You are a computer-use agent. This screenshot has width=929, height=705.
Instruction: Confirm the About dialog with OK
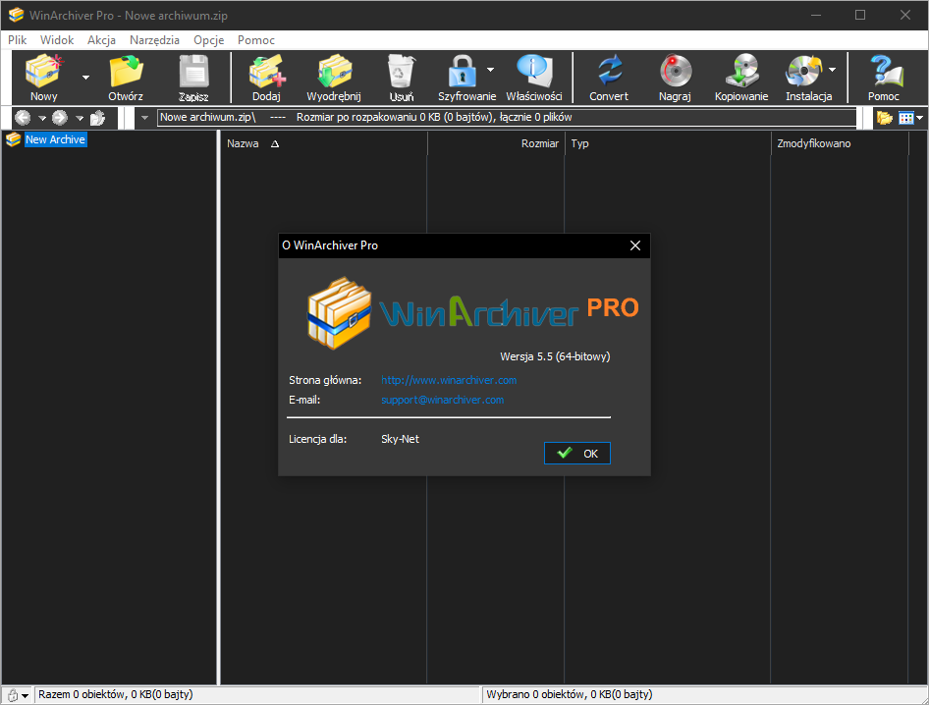click(577, 454)
